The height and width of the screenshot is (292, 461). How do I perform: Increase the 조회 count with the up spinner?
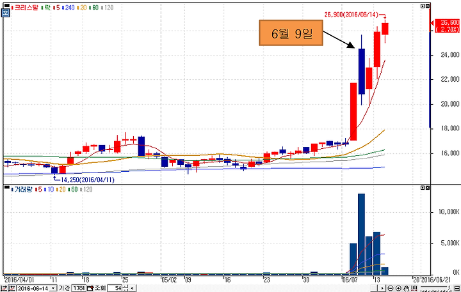[x=125, y=287]
